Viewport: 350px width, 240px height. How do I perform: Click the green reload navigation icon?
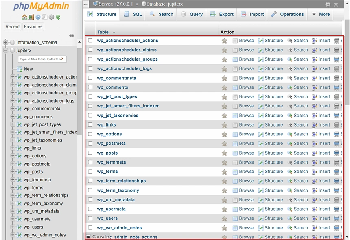pos(58,17)
